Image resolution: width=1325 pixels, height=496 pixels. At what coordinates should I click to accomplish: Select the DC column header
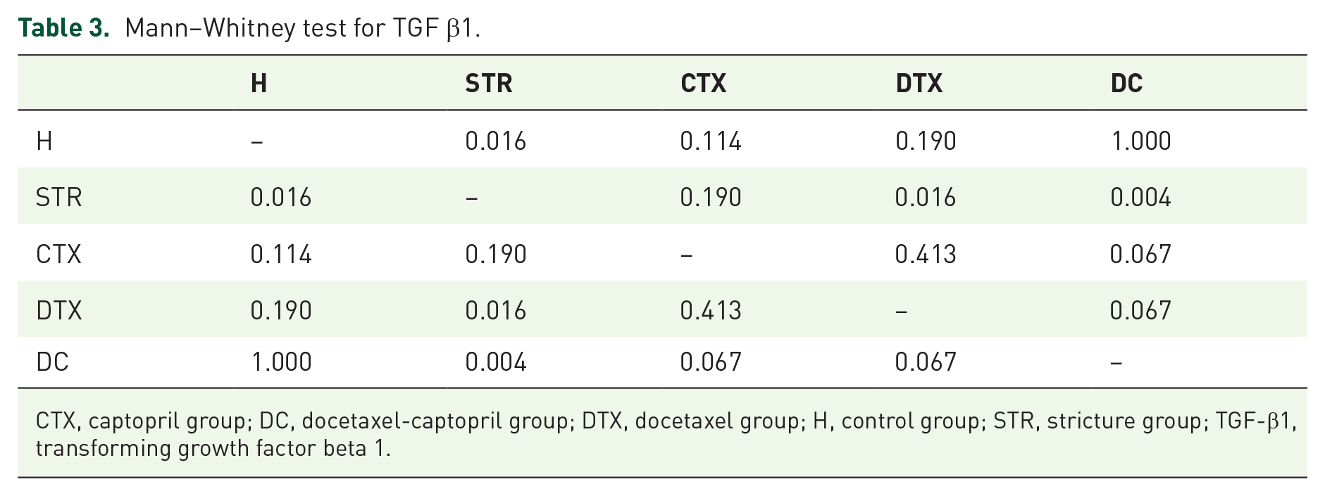[1126, 84]
